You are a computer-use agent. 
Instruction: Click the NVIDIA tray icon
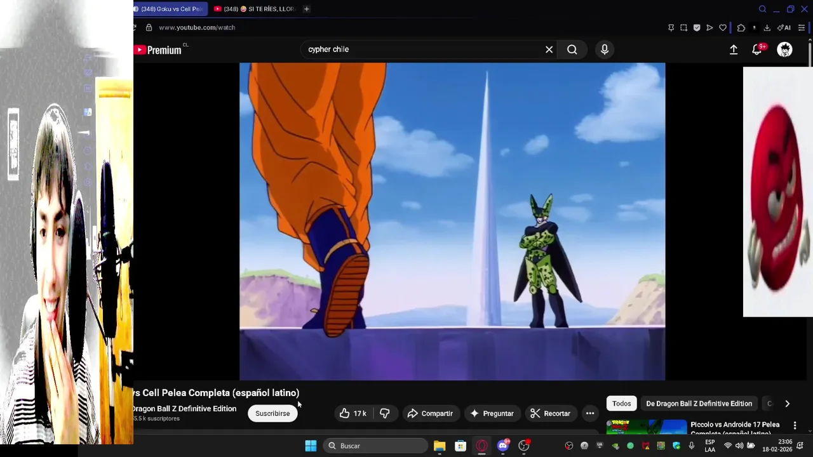point(615,446)
